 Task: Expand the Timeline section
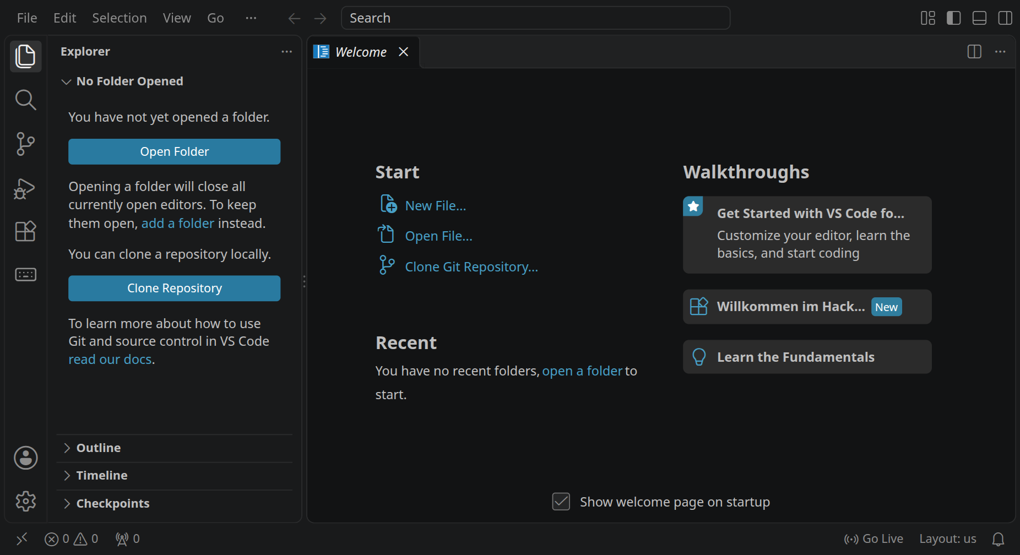[x=174, y=476]
